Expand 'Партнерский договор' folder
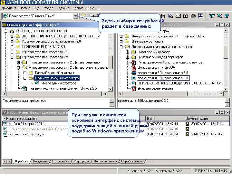Image resolution: width=232 pixels, height=174 pixels. click(128, 52)
